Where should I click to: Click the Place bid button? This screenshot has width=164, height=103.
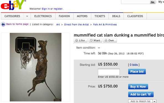point(137,71)
